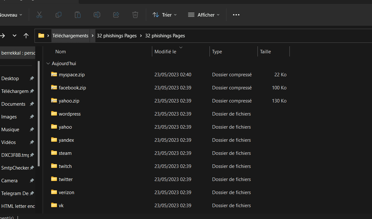Collapse the Aujourd'hui group
Image resolution: width=372 pixels, height=219 pixels.
tap(48, 64)
